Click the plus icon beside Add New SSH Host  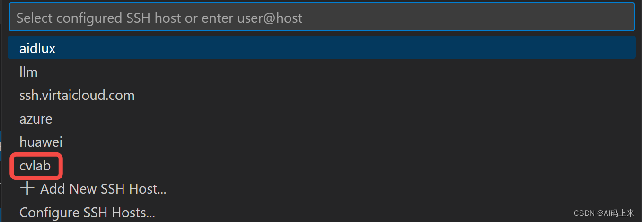27,189
